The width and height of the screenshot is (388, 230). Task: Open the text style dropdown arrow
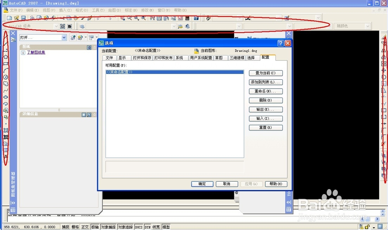239,18
